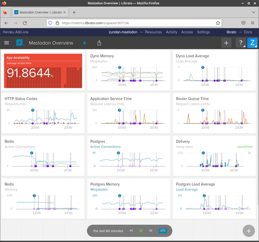Open Resources menu item
The image size is (259, 242).
pyautogui.click(x=153, y=32)
